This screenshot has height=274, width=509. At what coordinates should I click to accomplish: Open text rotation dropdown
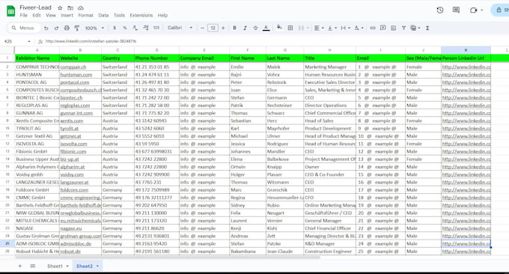point(359,28)
